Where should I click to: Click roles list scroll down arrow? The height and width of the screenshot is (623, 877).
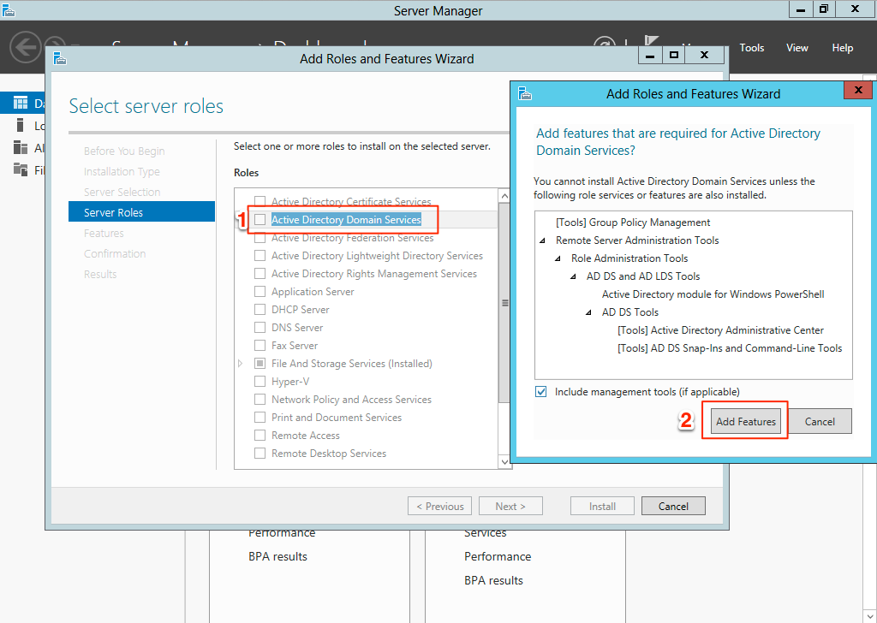pyautogui.click(x=504, y=462)
